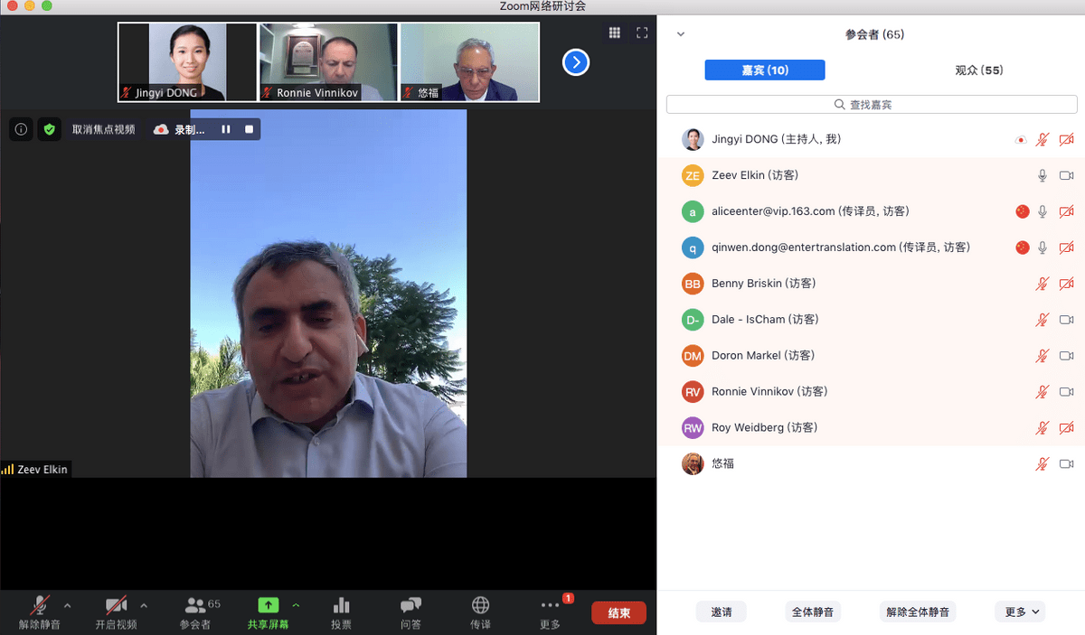This screenshot has height=635, width=1085.
Task: Click Ronnie Vinnikov (访客) in participant list
Action: click(x=769, y=392)
